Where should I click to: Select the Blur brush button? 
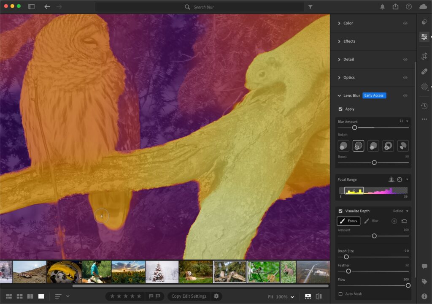tap(371, 221)
